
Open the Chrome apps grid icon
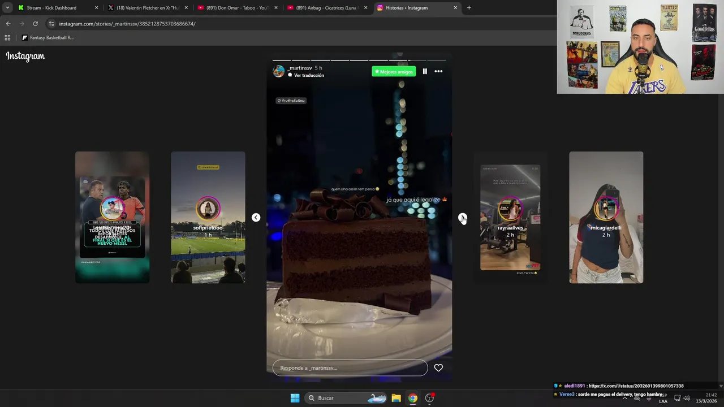point(7,38)
